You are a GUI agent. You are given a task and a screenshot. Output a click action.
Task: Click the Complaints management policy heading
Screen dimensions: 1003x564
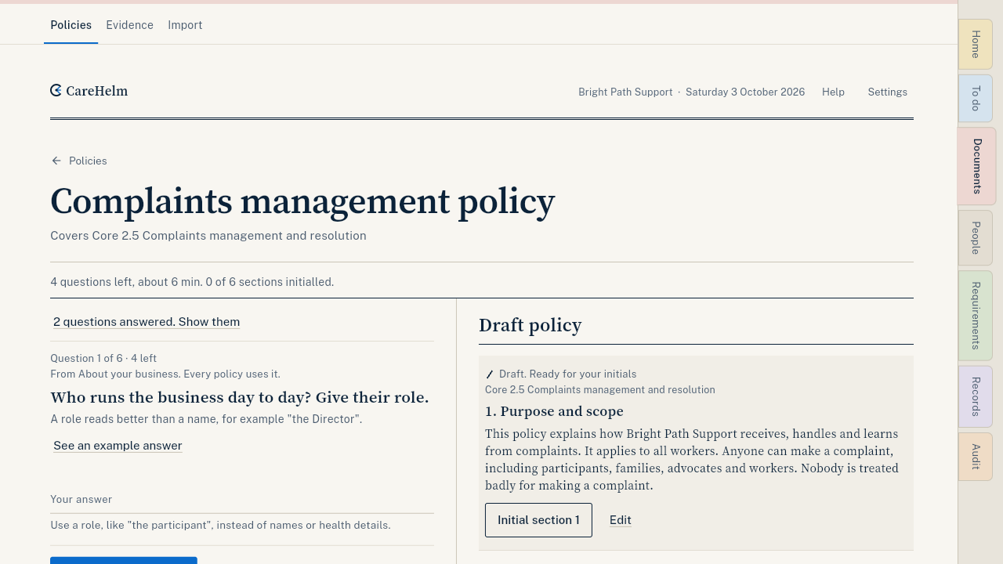pyautogui.click(x=302, y=201)
